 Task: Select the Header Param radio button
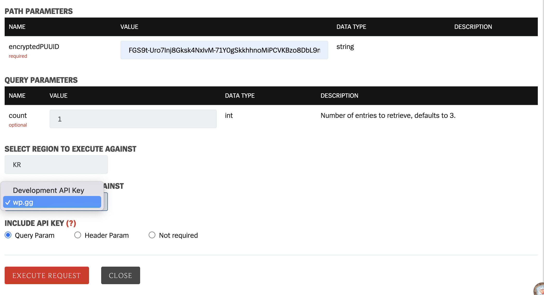tap(78, 235)
